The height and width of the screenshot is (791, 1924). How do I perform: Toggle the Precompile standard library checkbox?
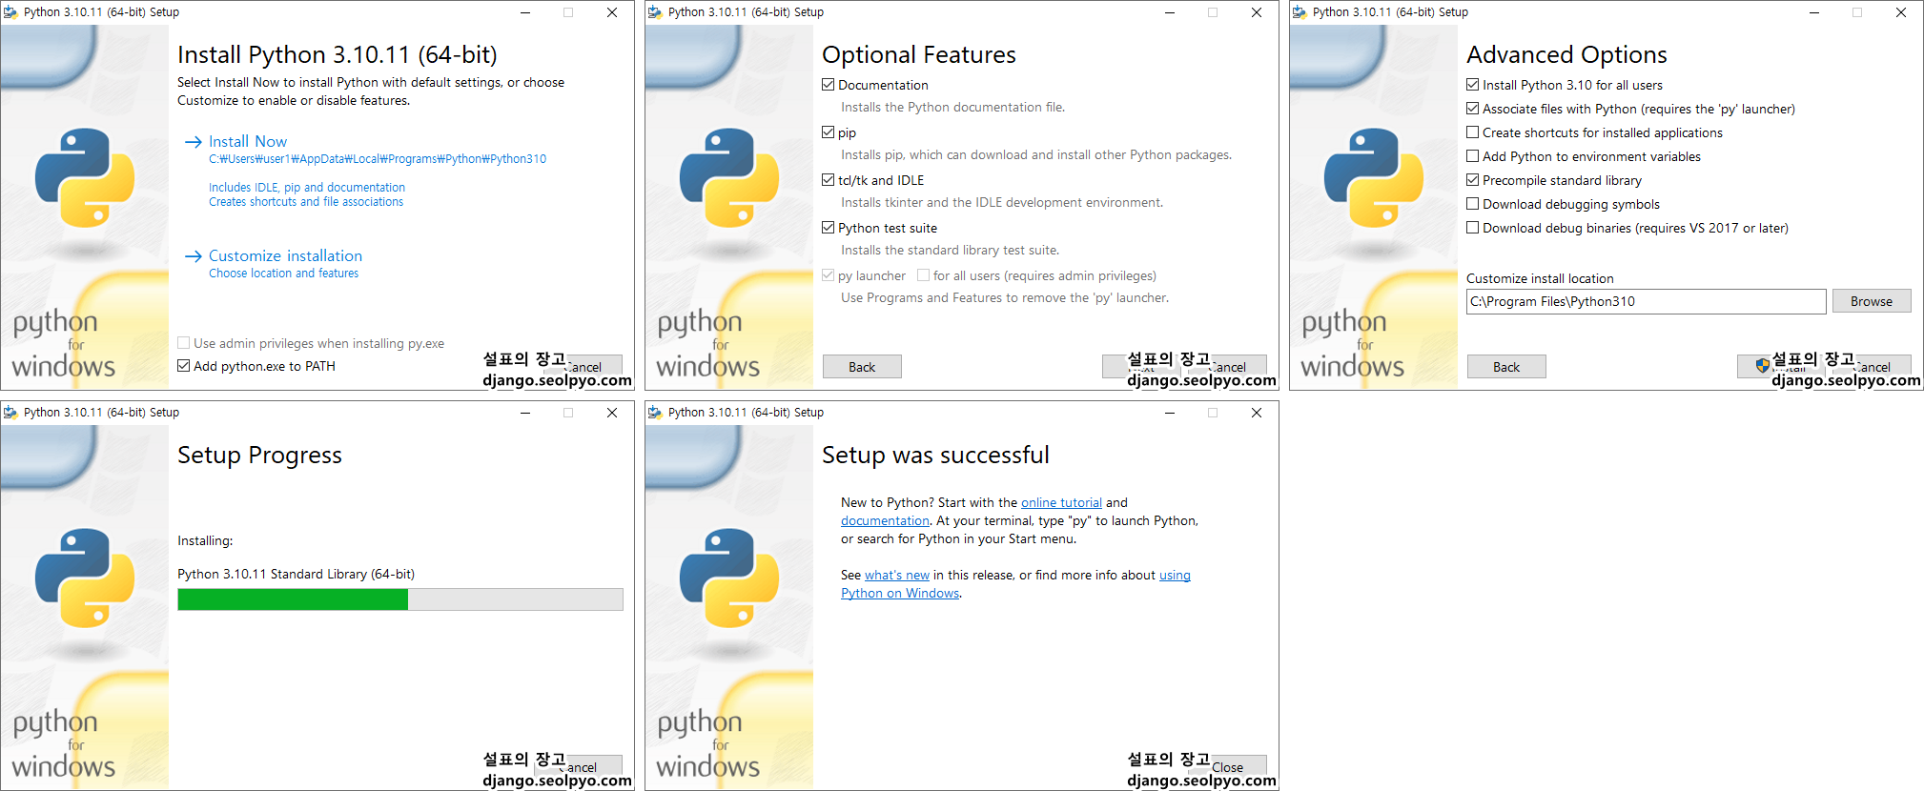coord(1473,180)
